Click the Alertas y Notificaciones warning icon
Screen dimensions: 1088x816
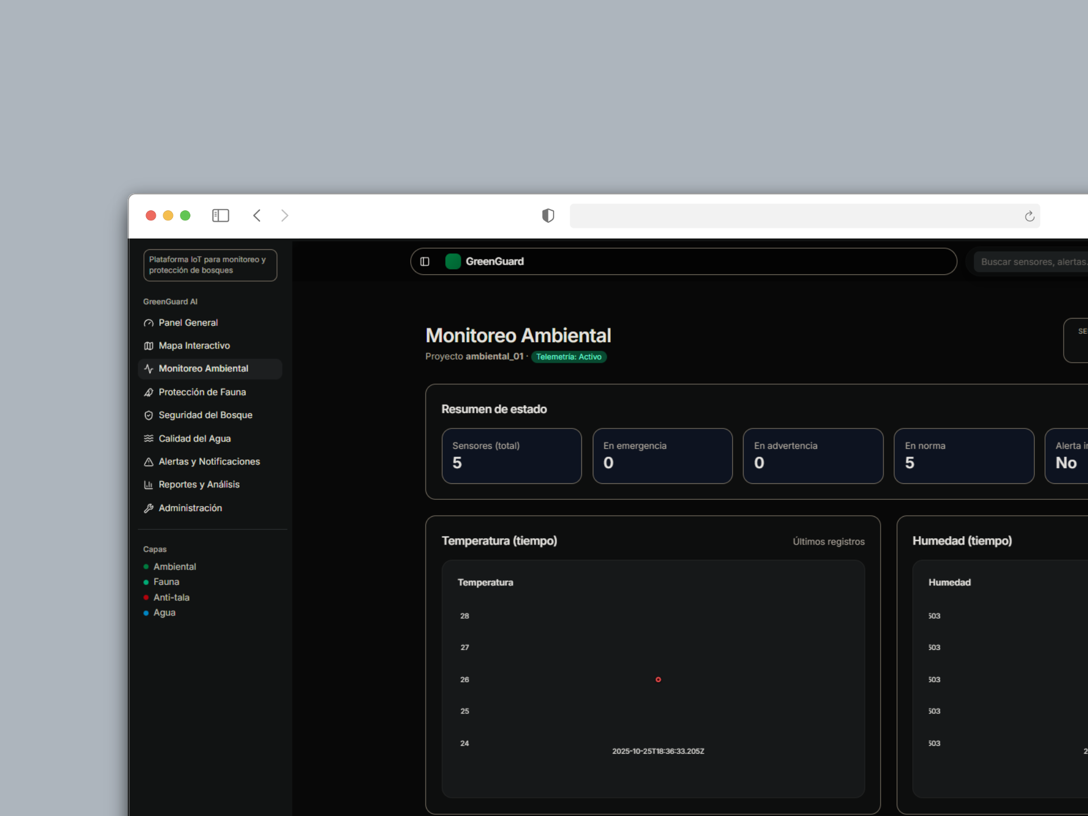tap(148, 462)
